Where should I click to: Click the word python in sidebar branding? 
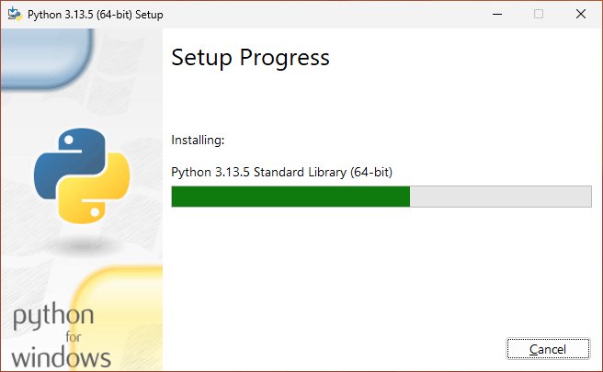click(53, 316)
